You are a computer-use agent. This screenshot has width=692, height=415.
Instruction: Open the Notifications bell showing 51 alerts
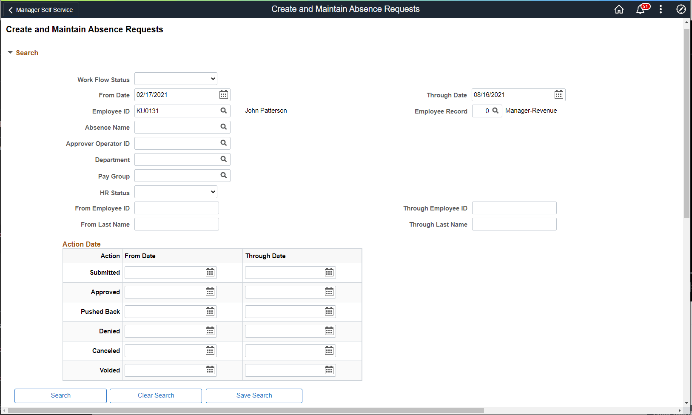click(641, 9)
